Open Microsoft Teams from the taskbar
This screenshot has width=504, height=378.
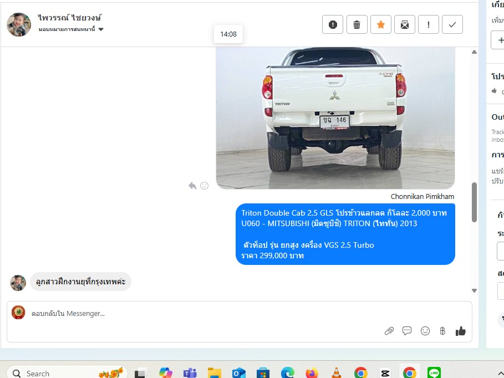pyautogui.click(x=190, y=373)
